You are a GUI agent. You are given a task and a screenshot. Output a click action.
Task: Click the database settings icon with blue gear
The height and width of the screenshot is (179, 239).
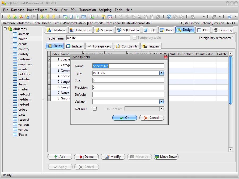tap(27, 17)
